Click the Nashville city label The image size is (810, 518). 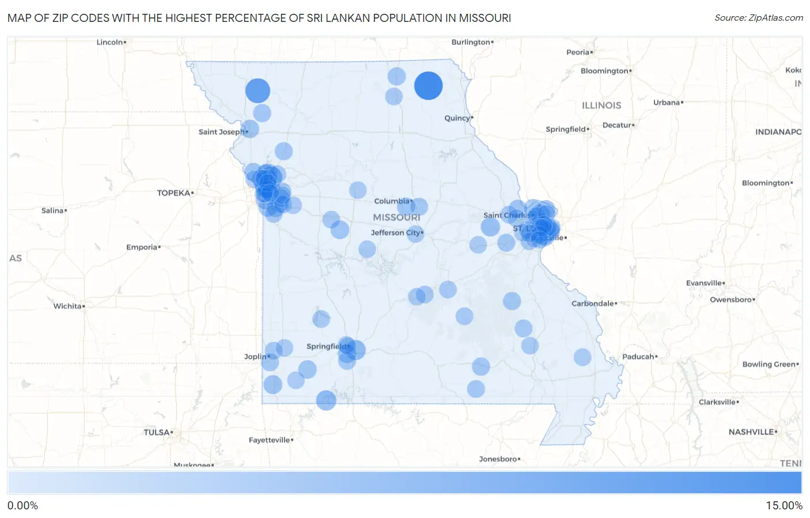tap(751, 432)
